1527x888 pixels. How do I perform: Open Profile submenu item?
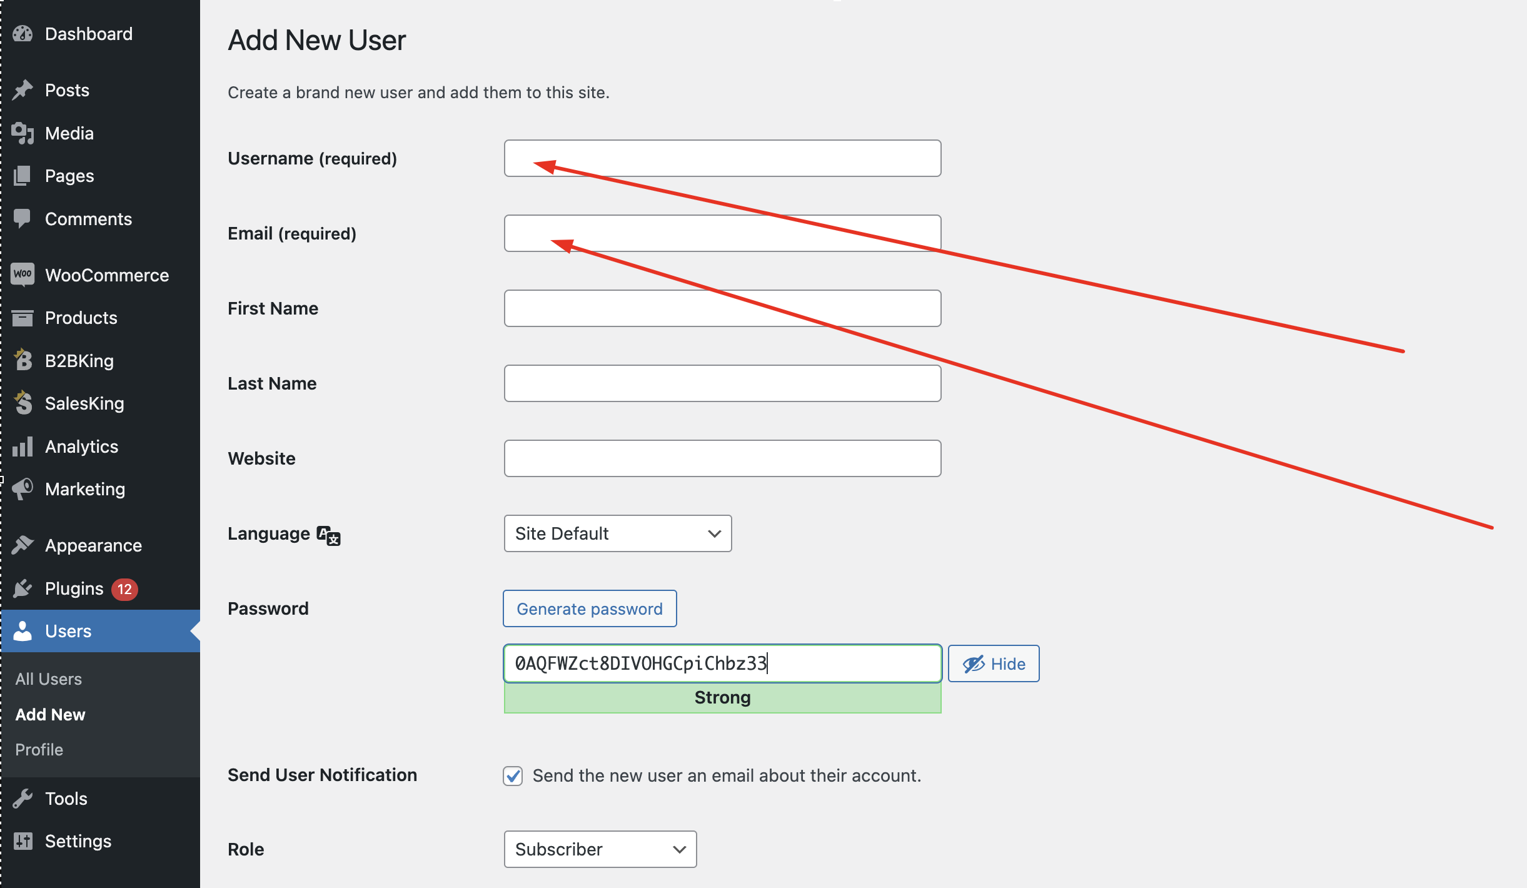pos(39,750)
